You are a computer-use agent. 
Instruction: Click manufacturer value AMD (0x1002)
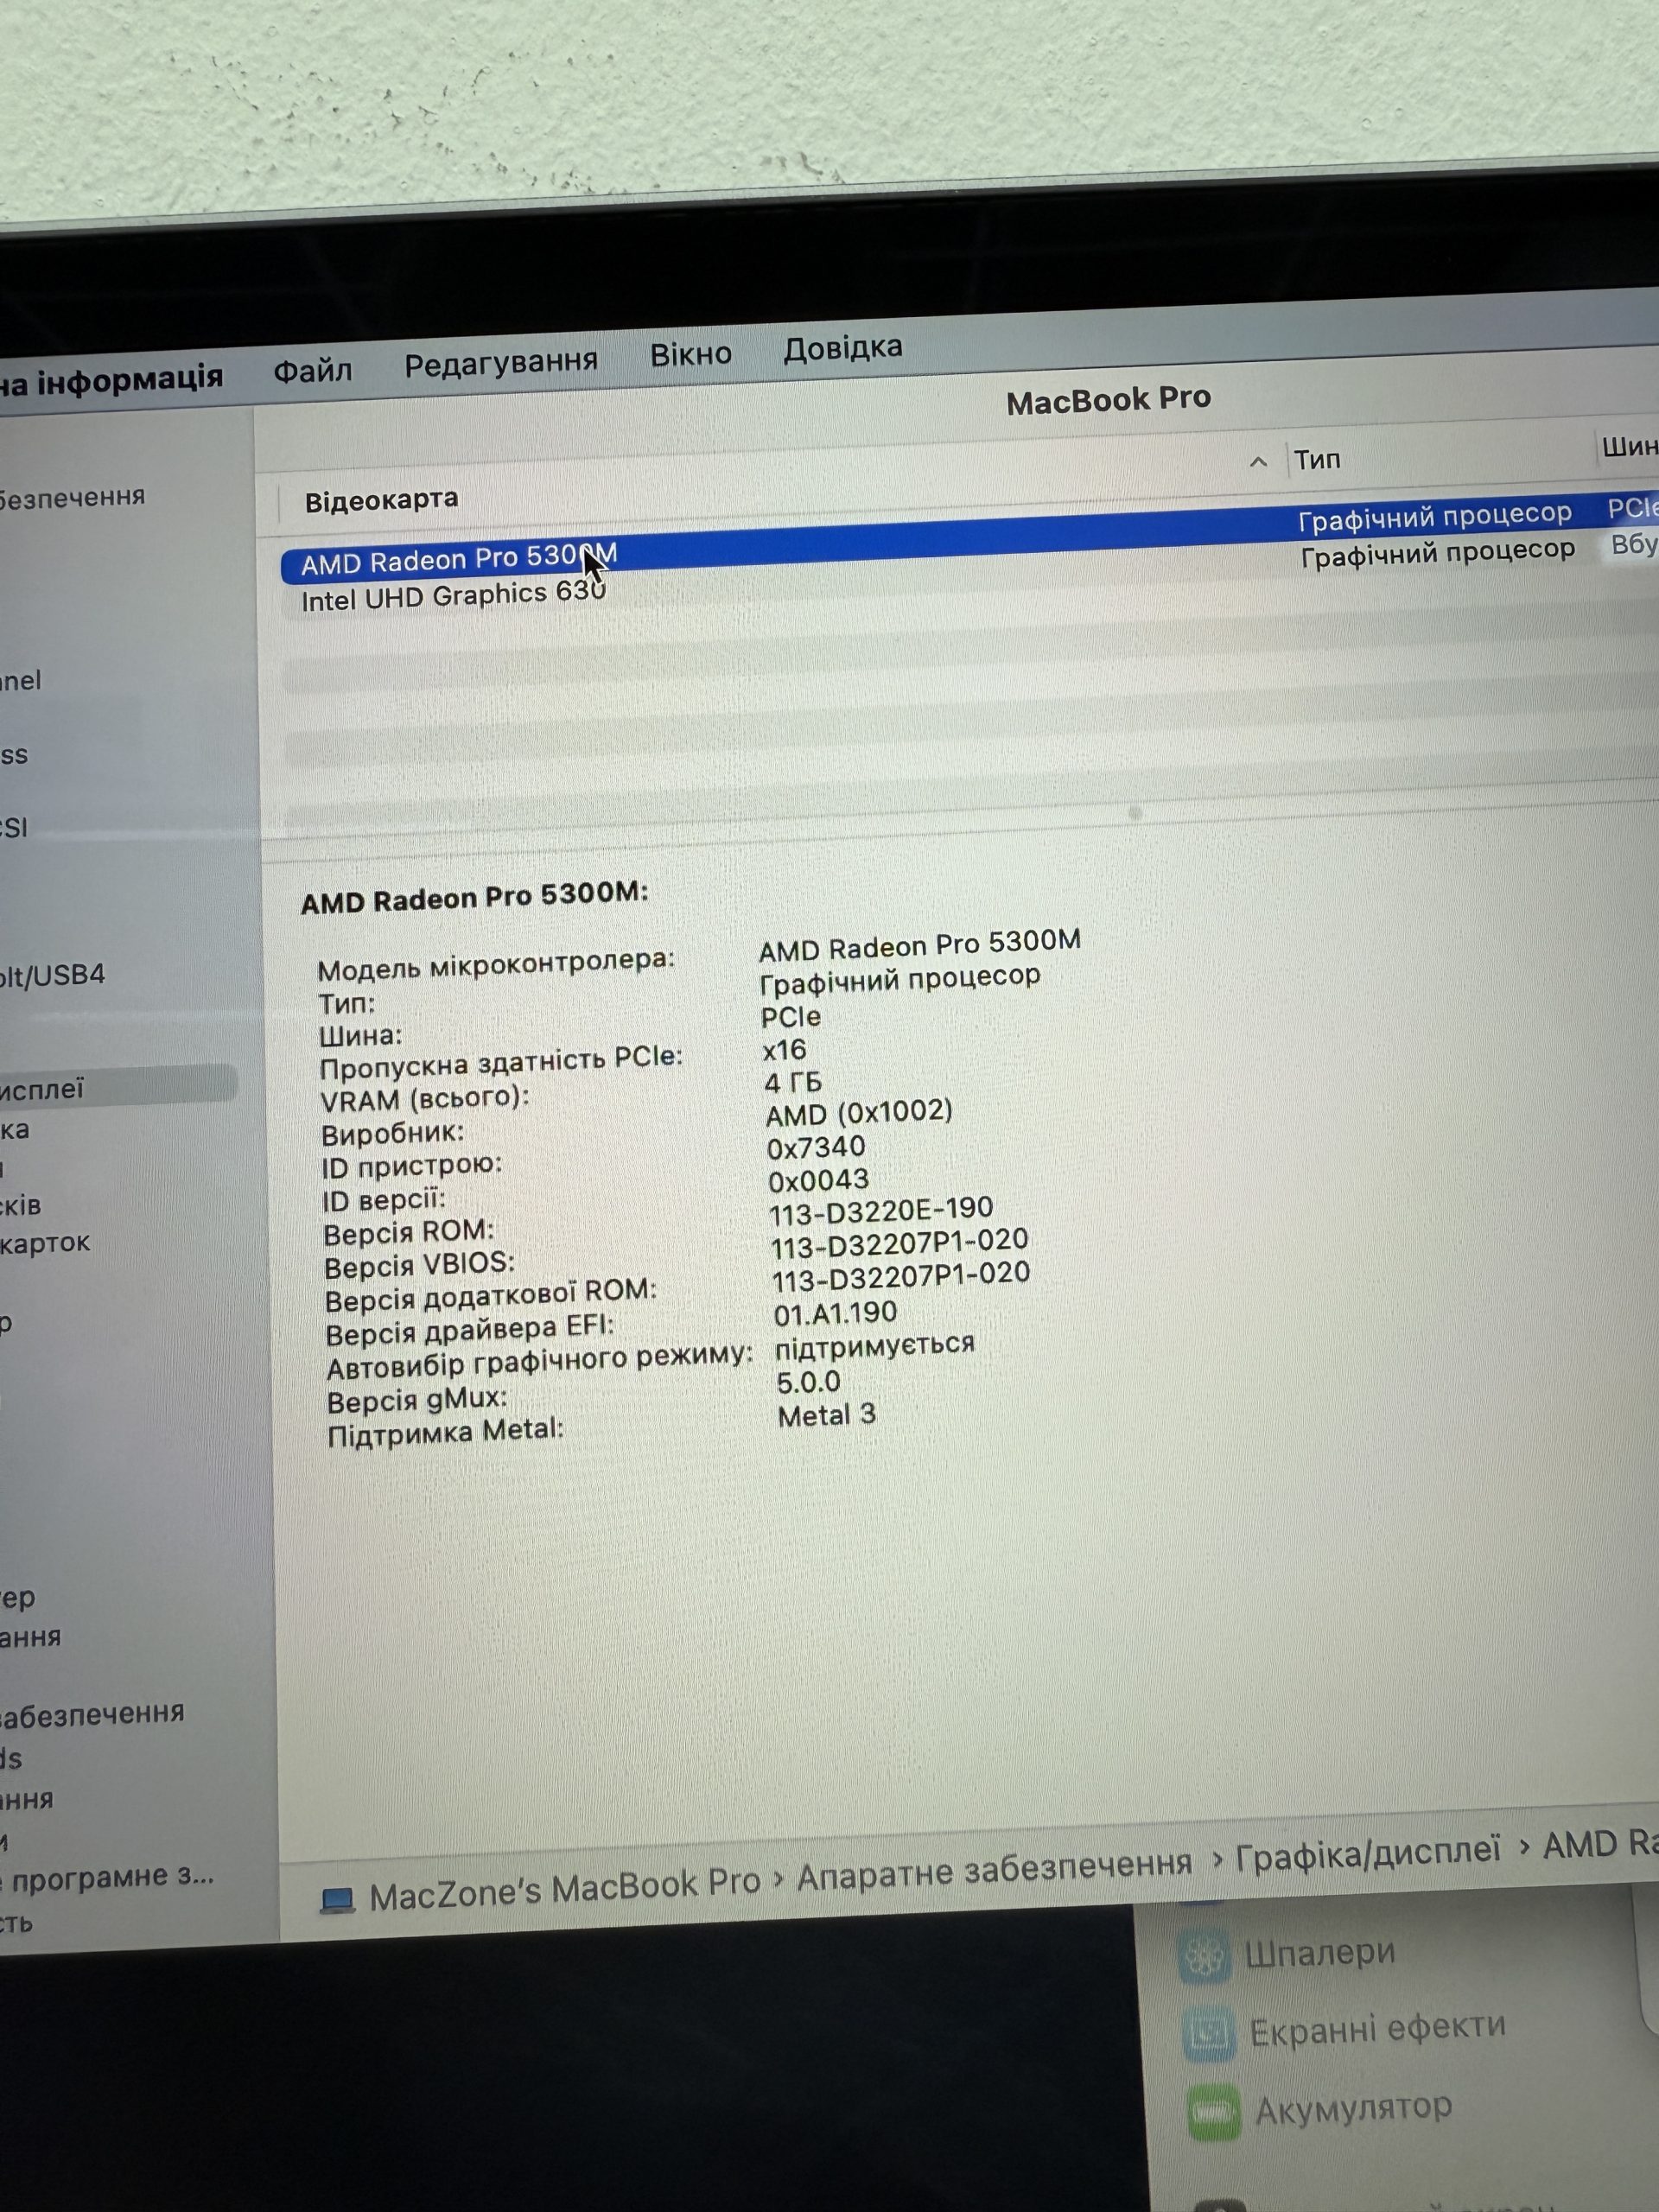tap(859, 1113)
